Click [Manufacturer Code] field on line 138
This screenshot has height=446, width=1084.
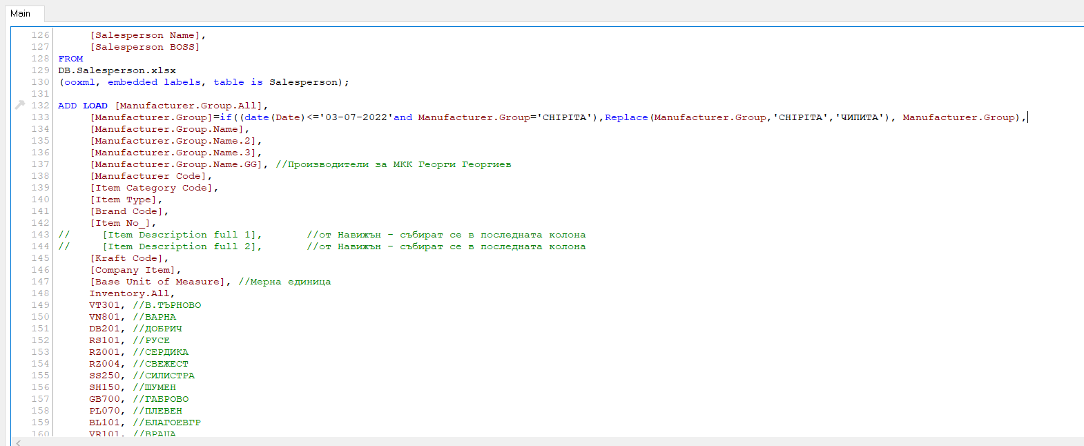(x=148, y=176)
